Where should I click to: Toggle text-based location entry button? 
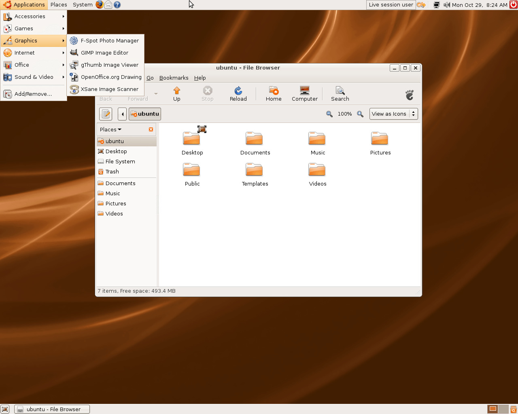106,114
